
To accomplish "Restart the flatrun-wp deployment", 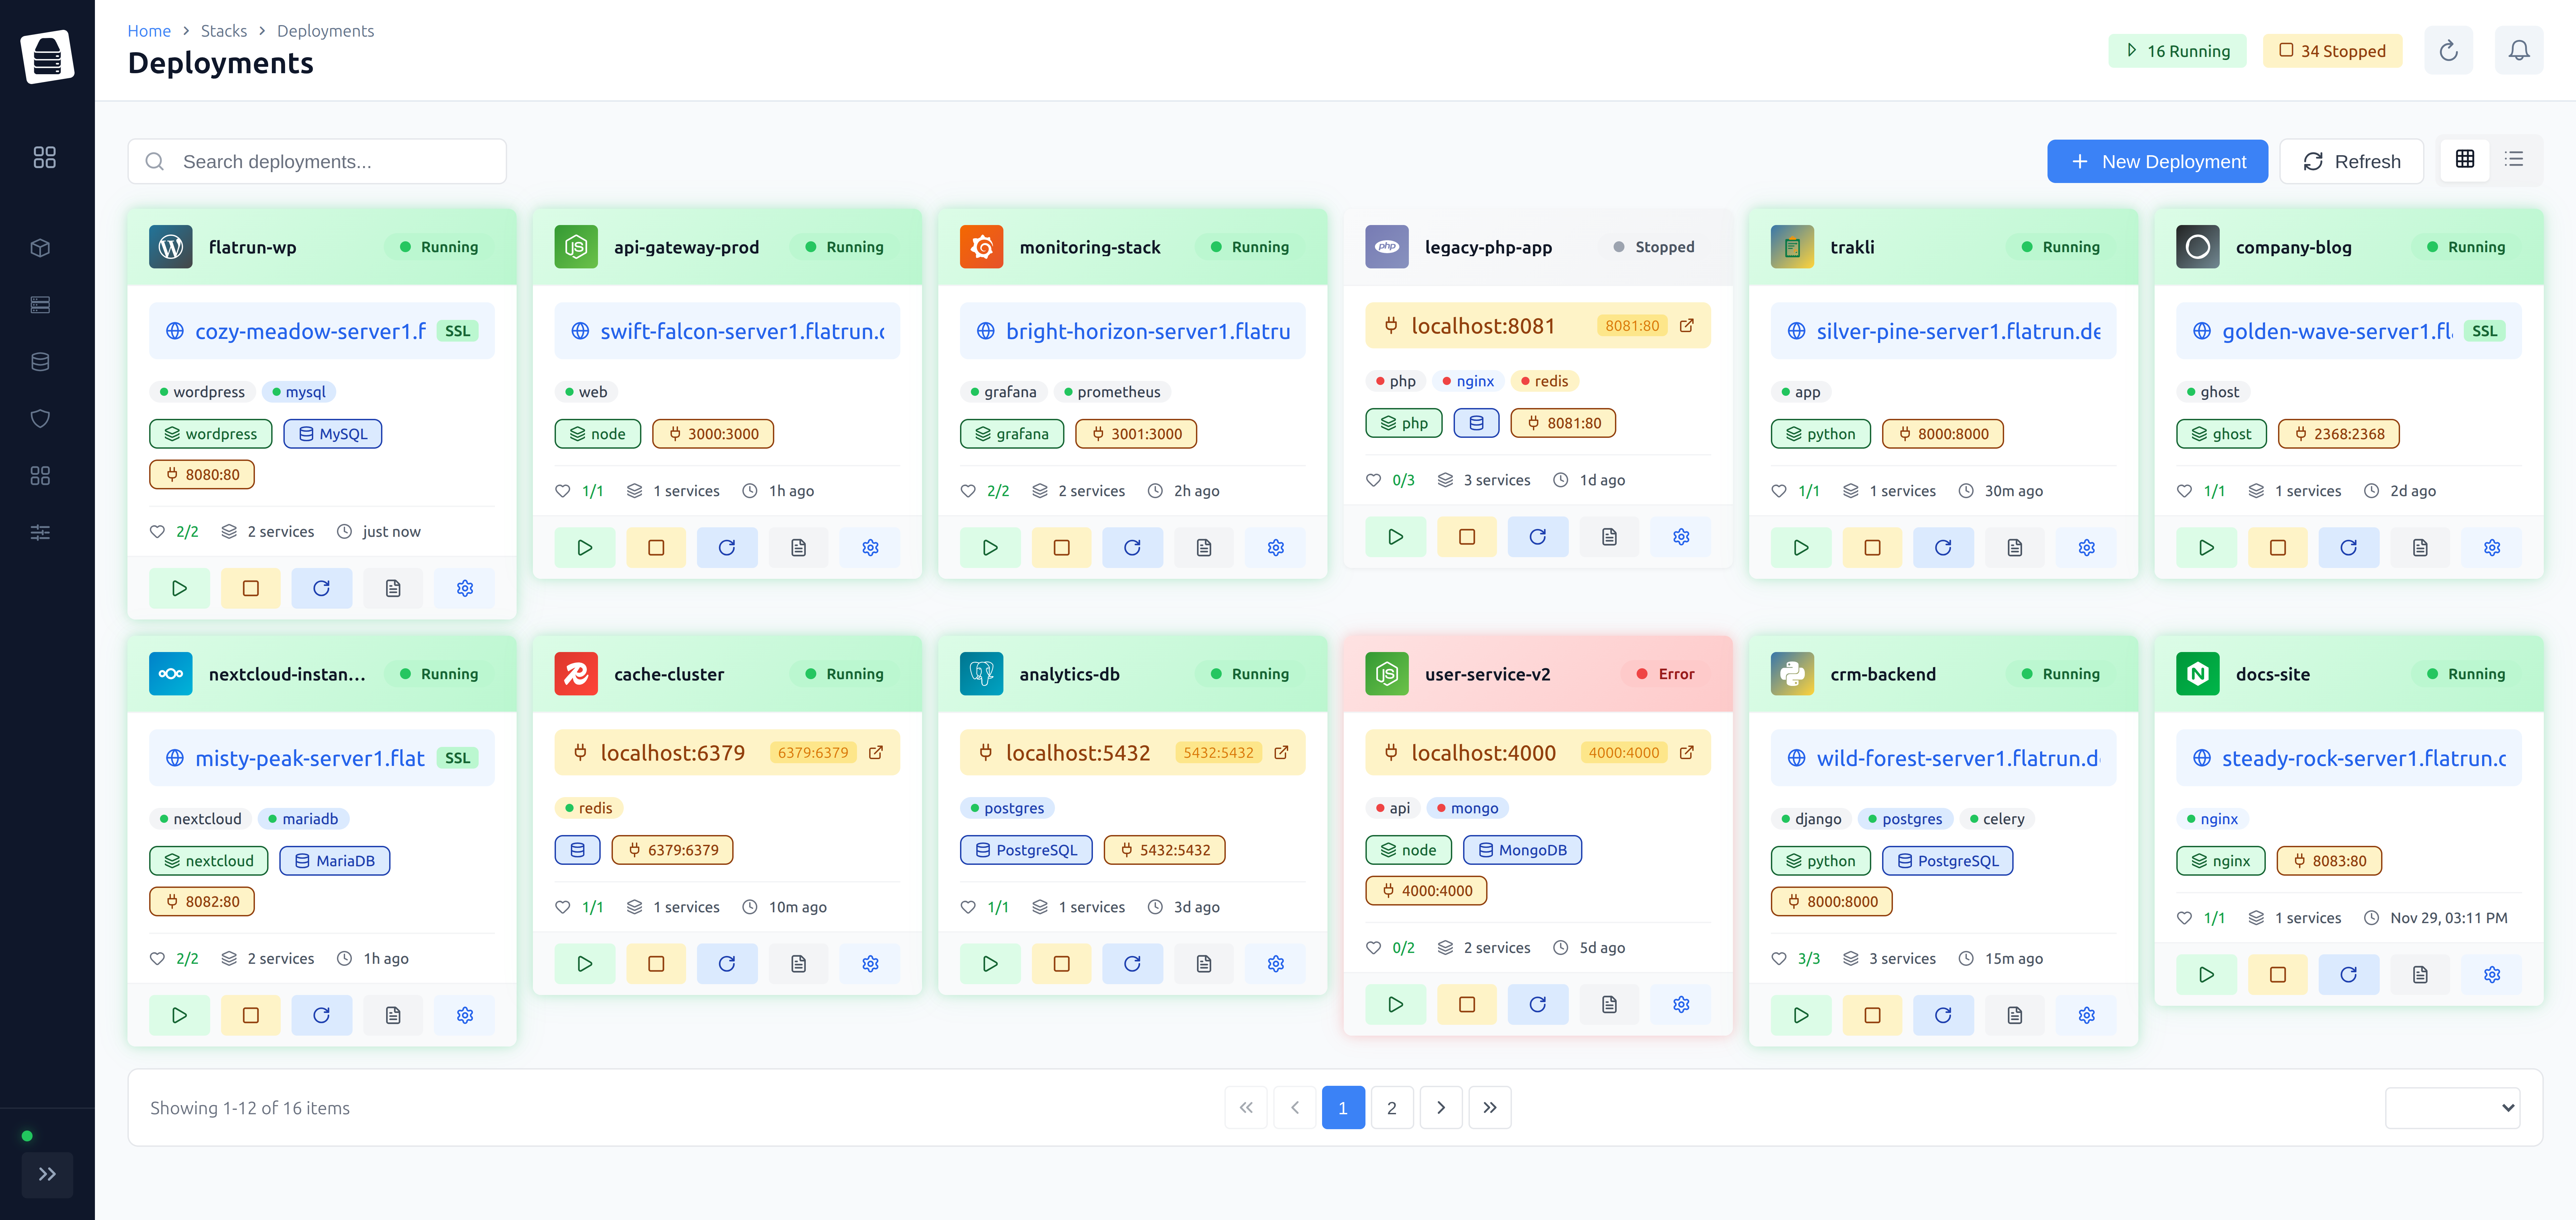I will [322, 588].
